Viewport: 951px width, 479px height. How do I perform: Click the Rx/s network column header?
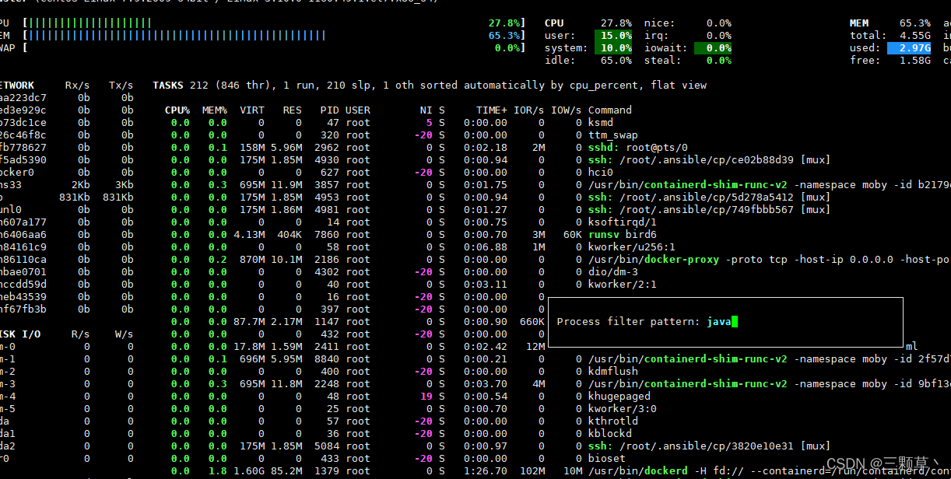tap(78, 86)
